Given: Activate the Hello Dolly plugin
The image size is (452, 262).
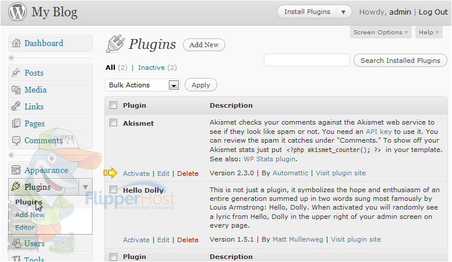Looking at the screenshot, I should (x=136, y=240).
